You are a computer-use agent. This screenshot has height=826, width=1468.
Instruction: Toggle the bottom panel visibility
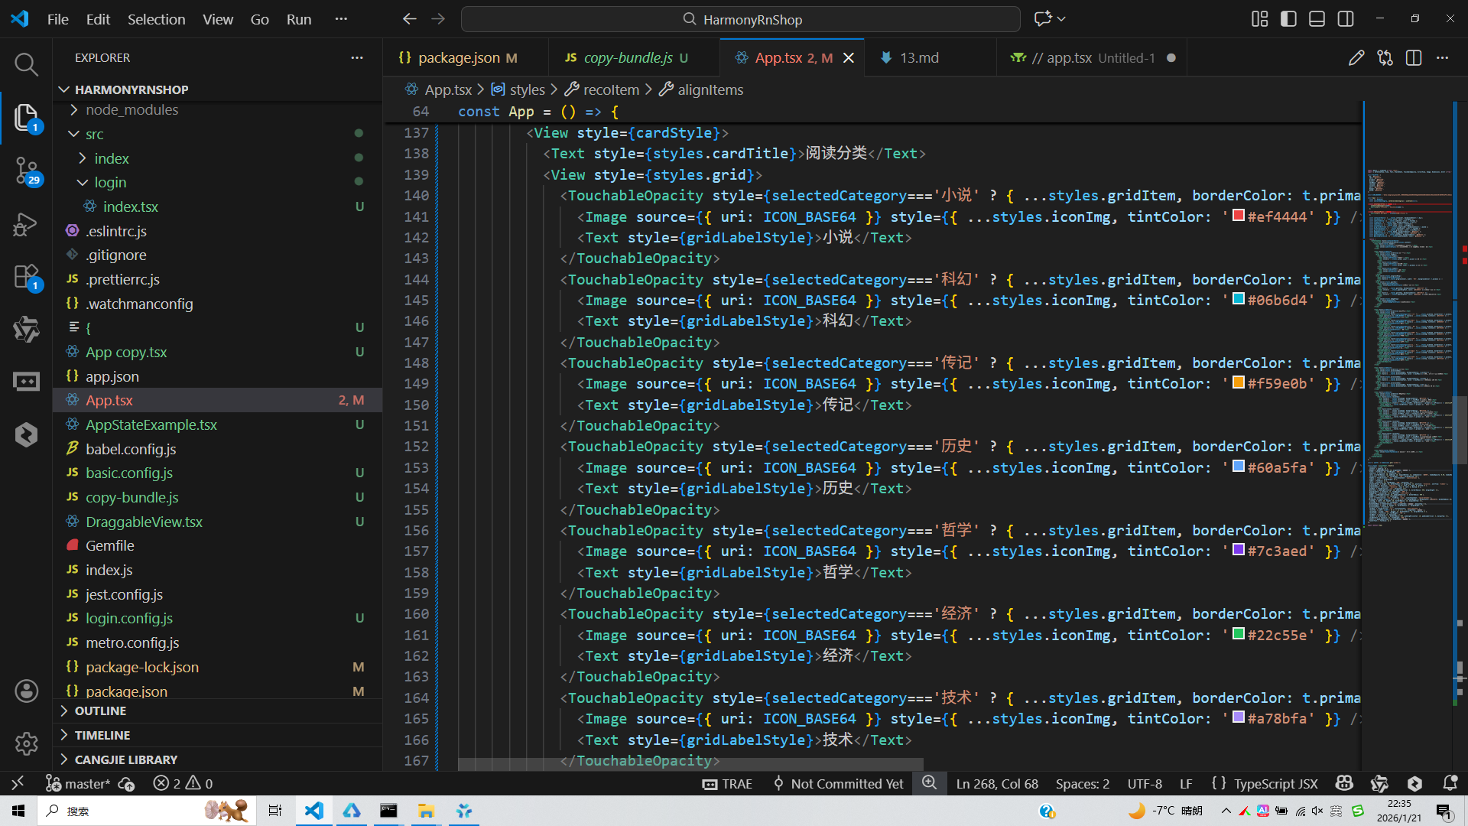coord(1317,19)
